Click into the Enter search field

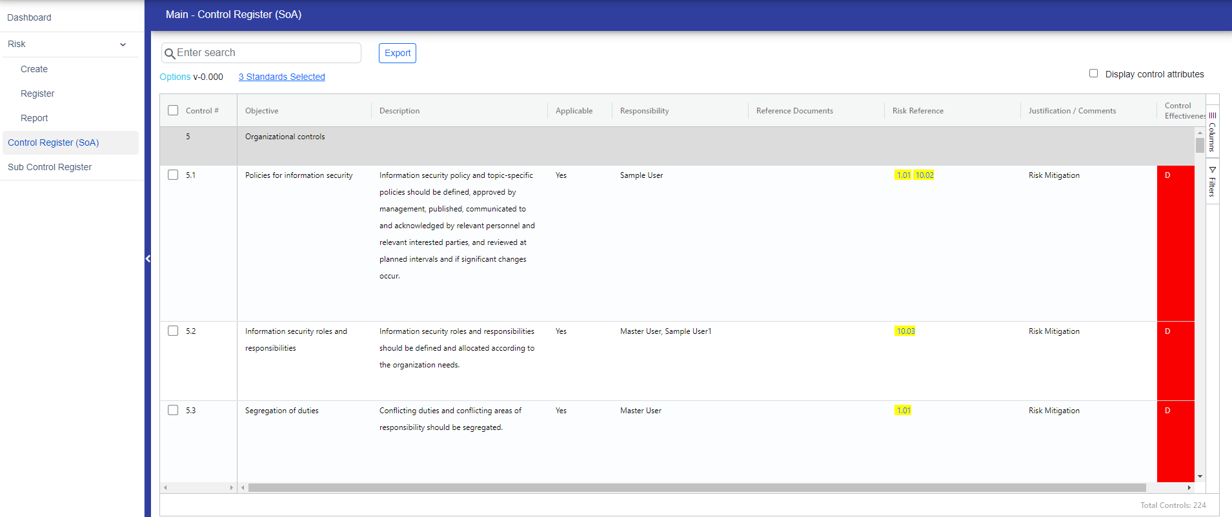pos(265,53)
